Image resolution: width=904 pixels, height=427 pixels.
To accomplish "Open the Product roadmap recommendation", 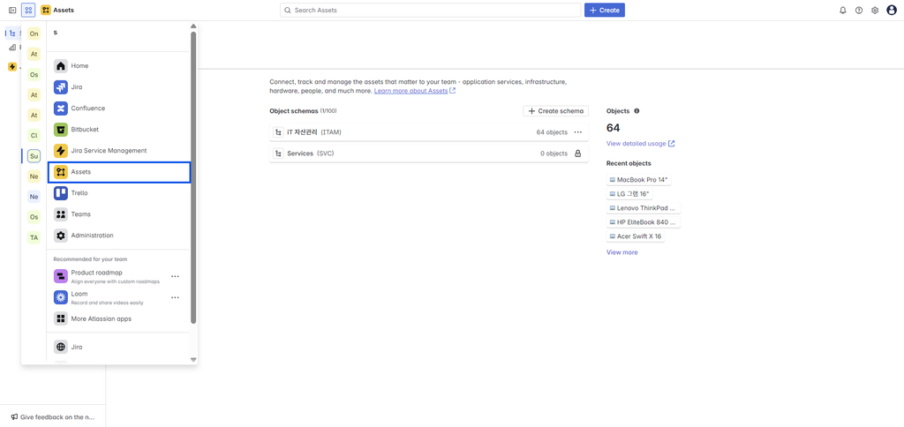I will click(109, 277).
